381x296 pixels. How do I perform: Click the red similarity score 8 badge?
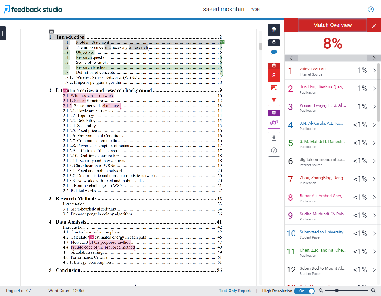click(274, 75)
